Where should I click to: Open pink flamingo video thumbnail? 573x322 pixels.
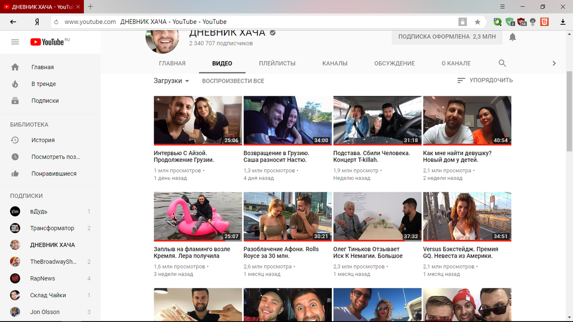pos(198,217)
